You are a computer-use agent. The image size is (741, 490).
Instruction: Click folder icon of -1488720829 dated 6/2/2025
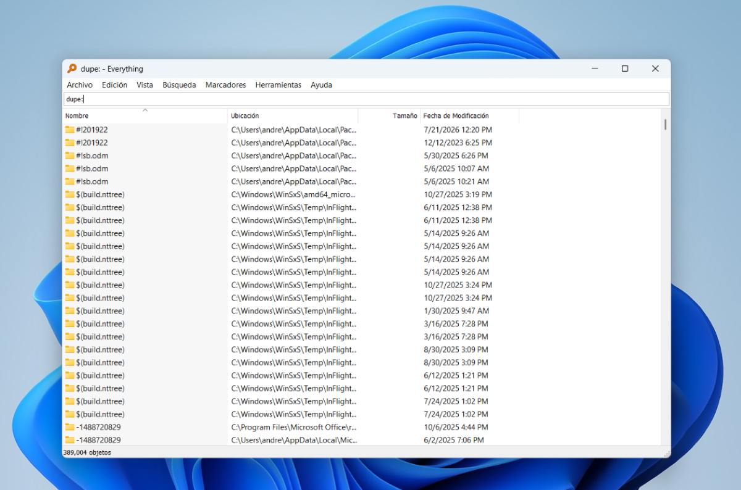point(70,440)
